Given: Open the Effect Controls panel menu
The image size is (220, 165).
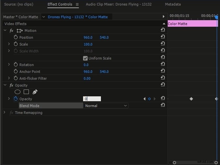Looking at the screenshot, I should pyautogui.click(x=77, y=4).
